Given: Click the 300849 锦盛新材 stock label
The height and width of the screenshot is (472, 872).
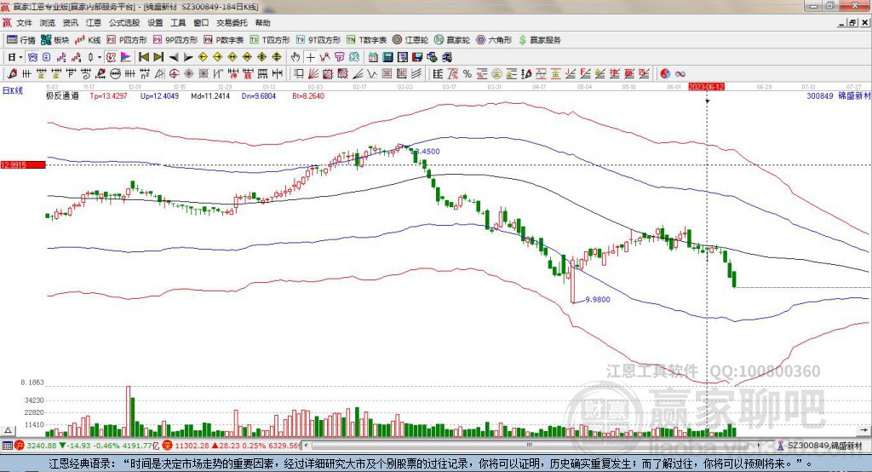Looking at the screenshot, I should [838, 95].
